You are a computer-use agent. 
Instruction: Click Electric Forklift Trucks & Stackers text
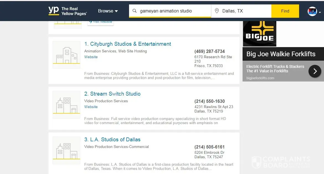(x=275, y=66)
